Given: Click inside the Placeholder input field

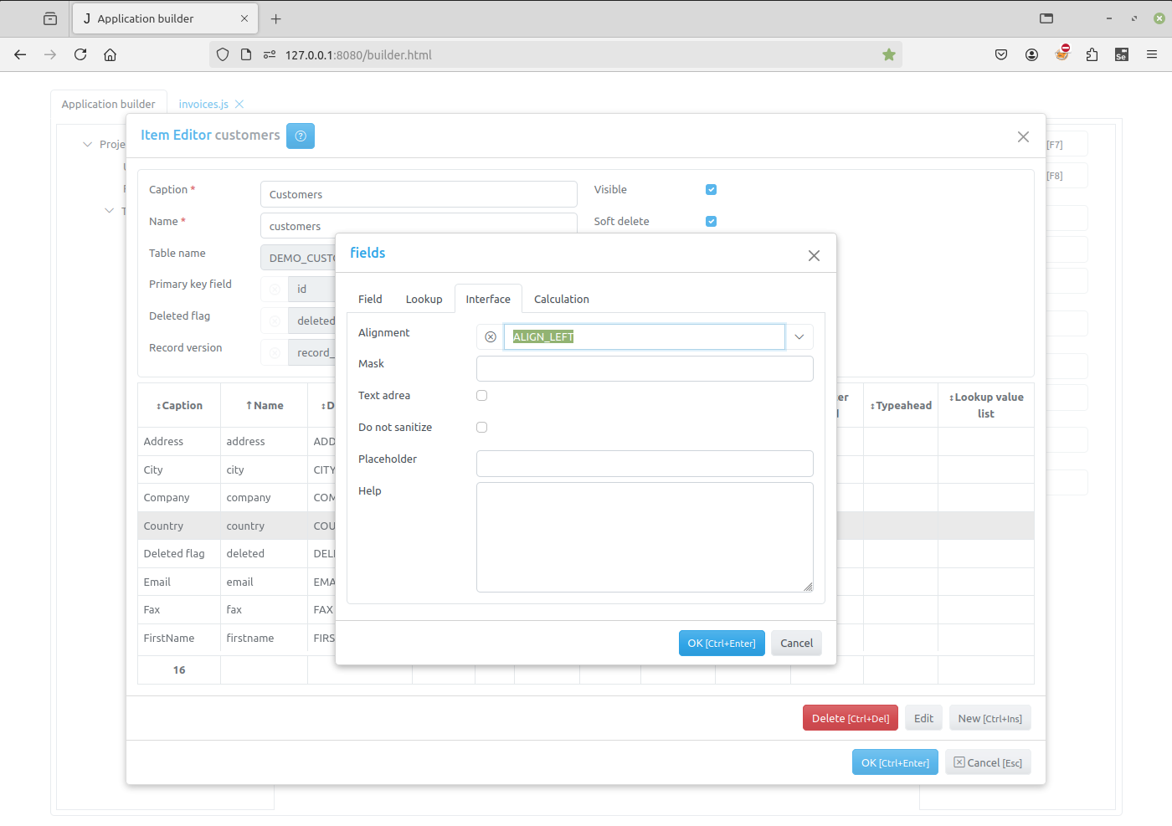Looking at the screenshot, I should pyautogui.click(x=645, y=464).
